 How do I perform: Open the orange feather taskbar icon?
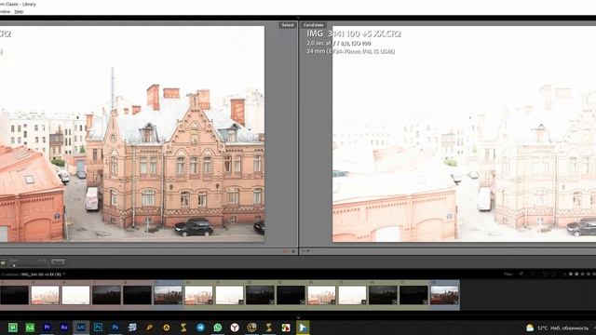149,328
